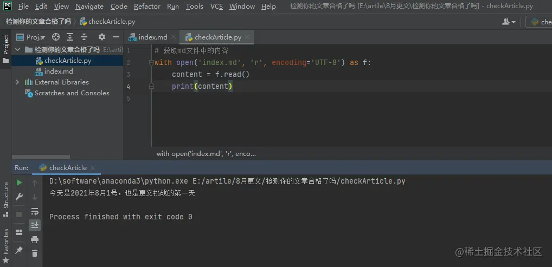This screenshot has height=267, width=552.
Task: Open the File menu
Action: [23, 6]
